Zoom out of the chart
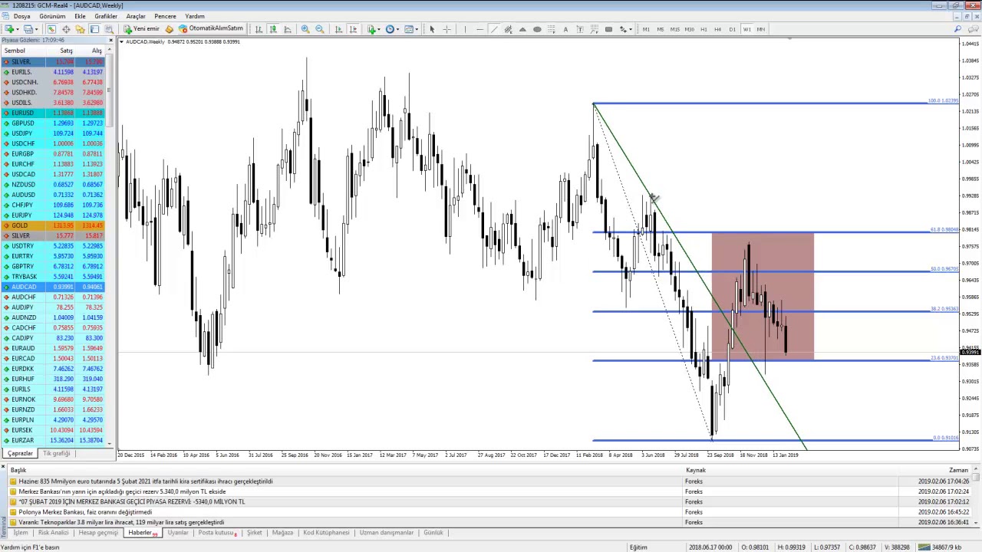The width and height of the screenshot is (982, 552). pos(319,29)
